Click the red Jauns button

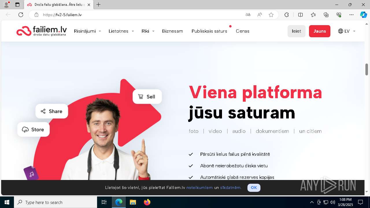[x=320, y=31]
